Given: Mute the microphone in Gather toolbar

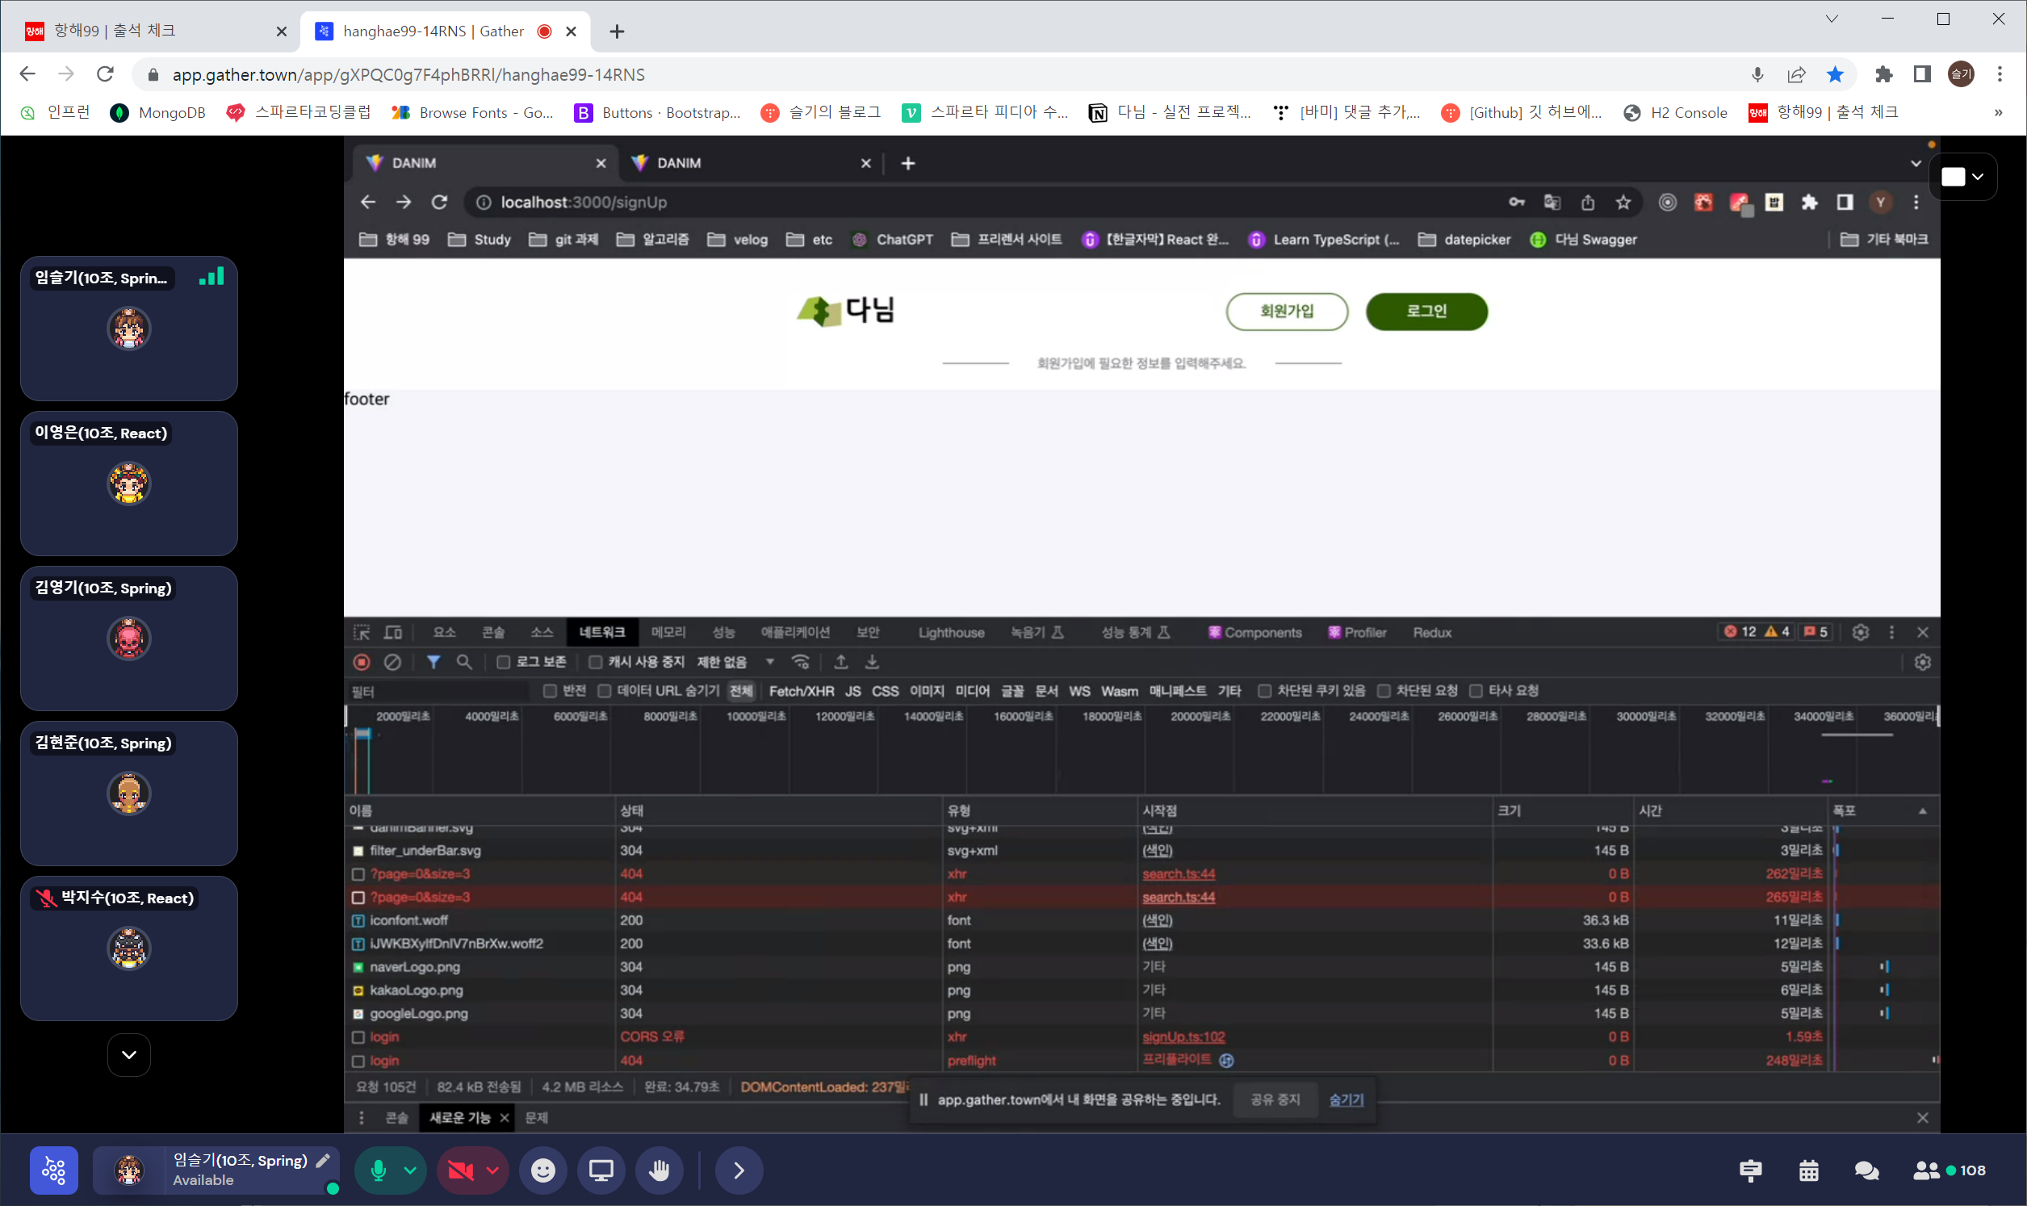Looking at the screenshot, I should pos(378,1170).
